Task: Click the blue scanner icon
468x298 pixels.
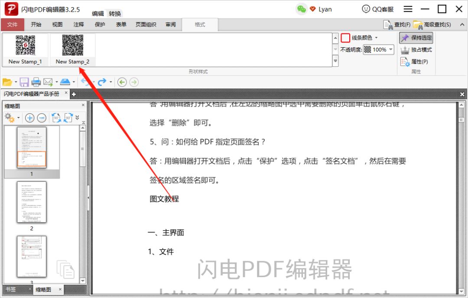Action: 65,82
